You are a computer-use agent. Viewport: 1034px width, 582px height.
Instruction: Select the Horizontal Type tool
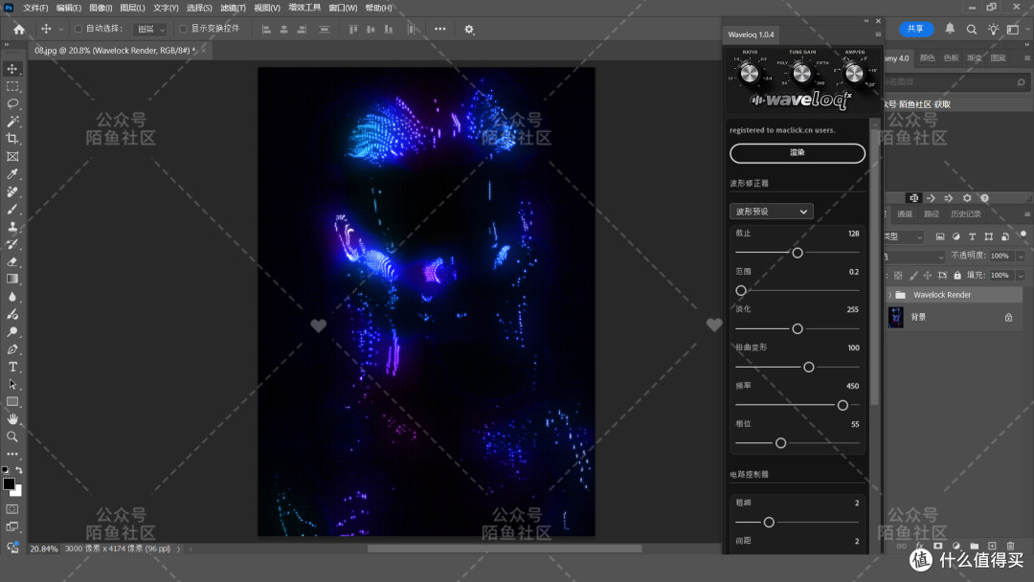pyautogui.click(x=12, y=367)
